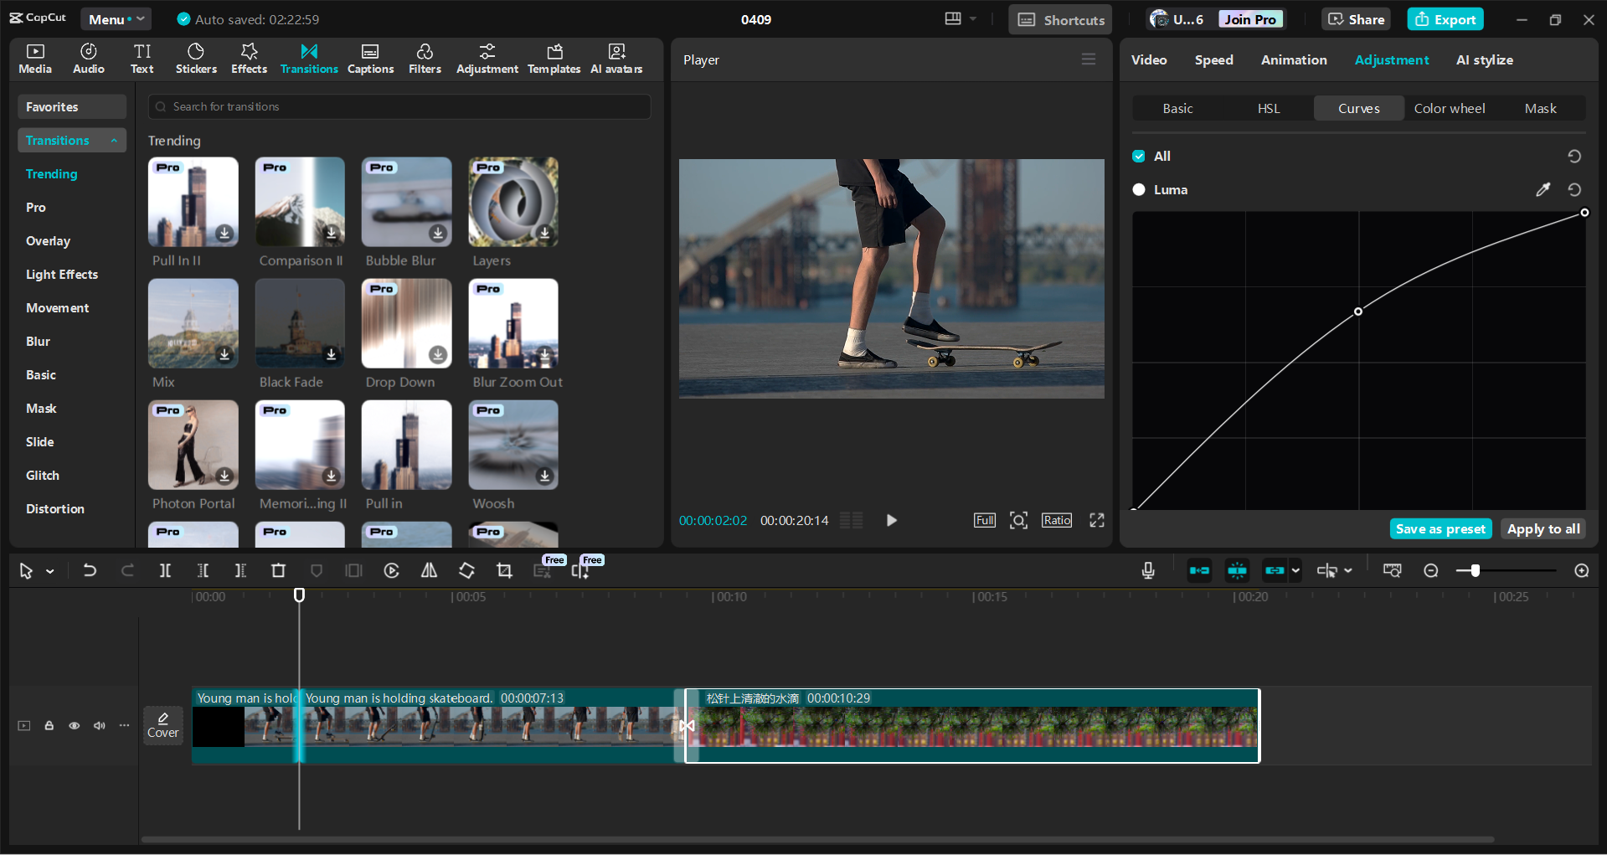
Task: Click the Split tool above the timeline
Action: [x=165, y=570]
